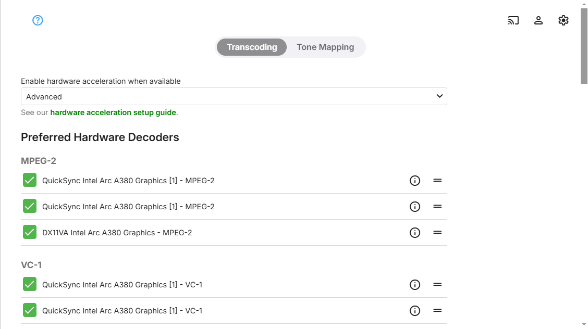This screenshot has height=329, width=588.
Task: Show info for DX11VA MPEG-2 decoder
Action: tap(415, 233)
